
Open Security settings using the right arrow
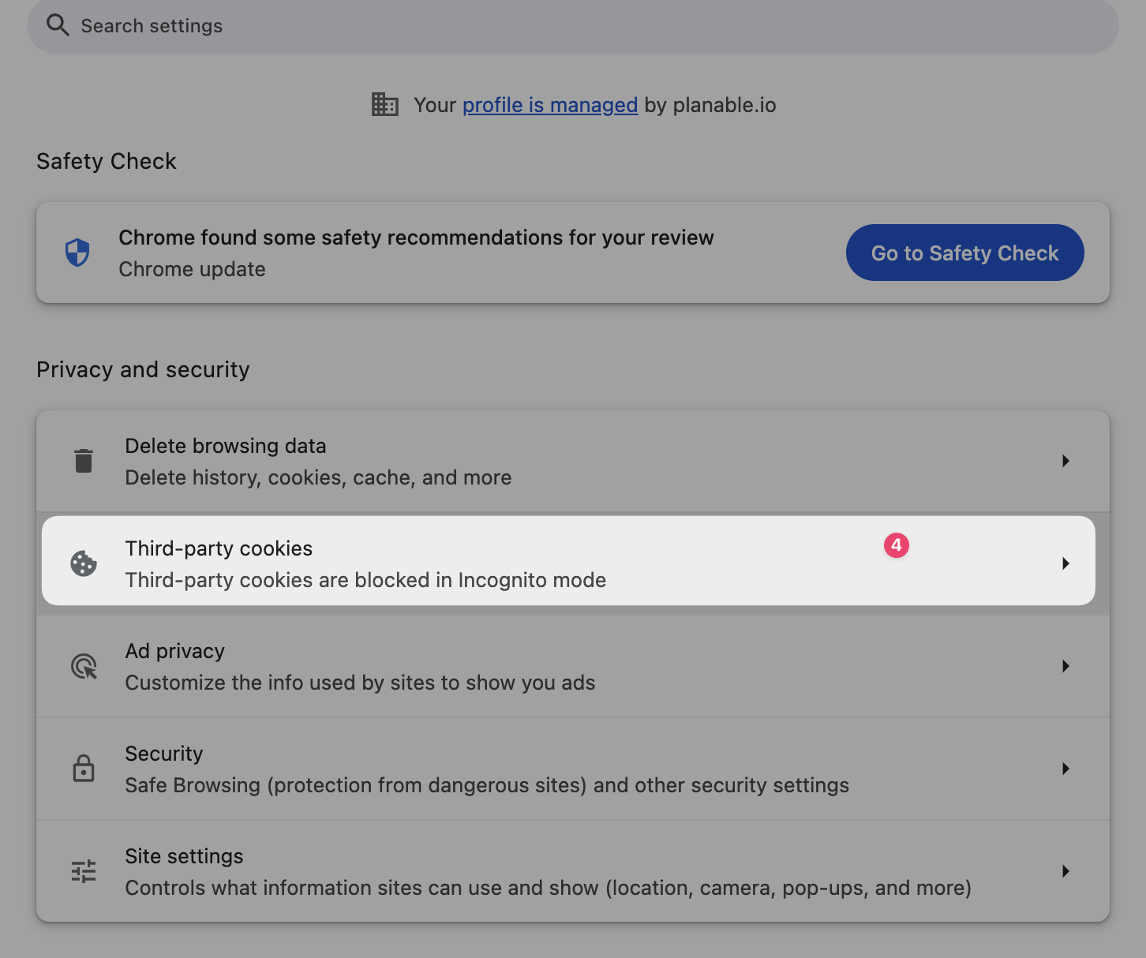coord(1065,769)
